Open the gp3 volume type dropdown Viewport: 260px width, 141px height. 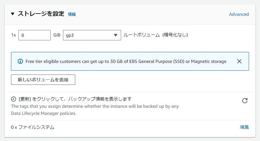(x=92, y=35)
